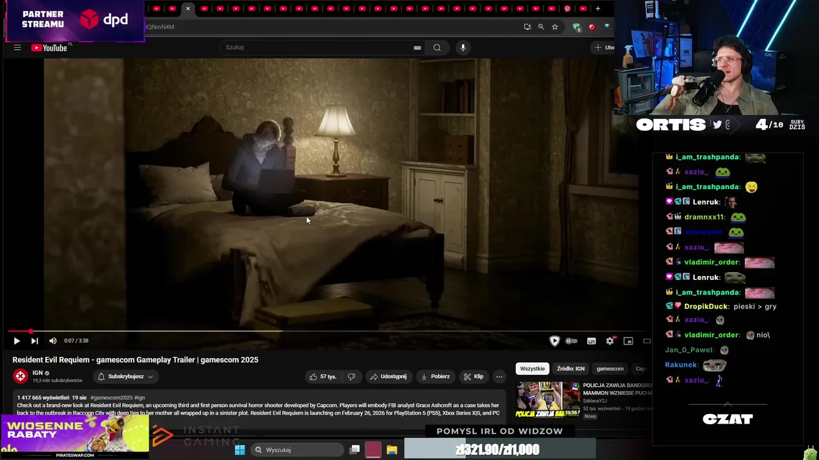The width and height of the screenshot is (819, 460).
Task: Like the video (57 tys.)
Action: (x=323, y=376)
